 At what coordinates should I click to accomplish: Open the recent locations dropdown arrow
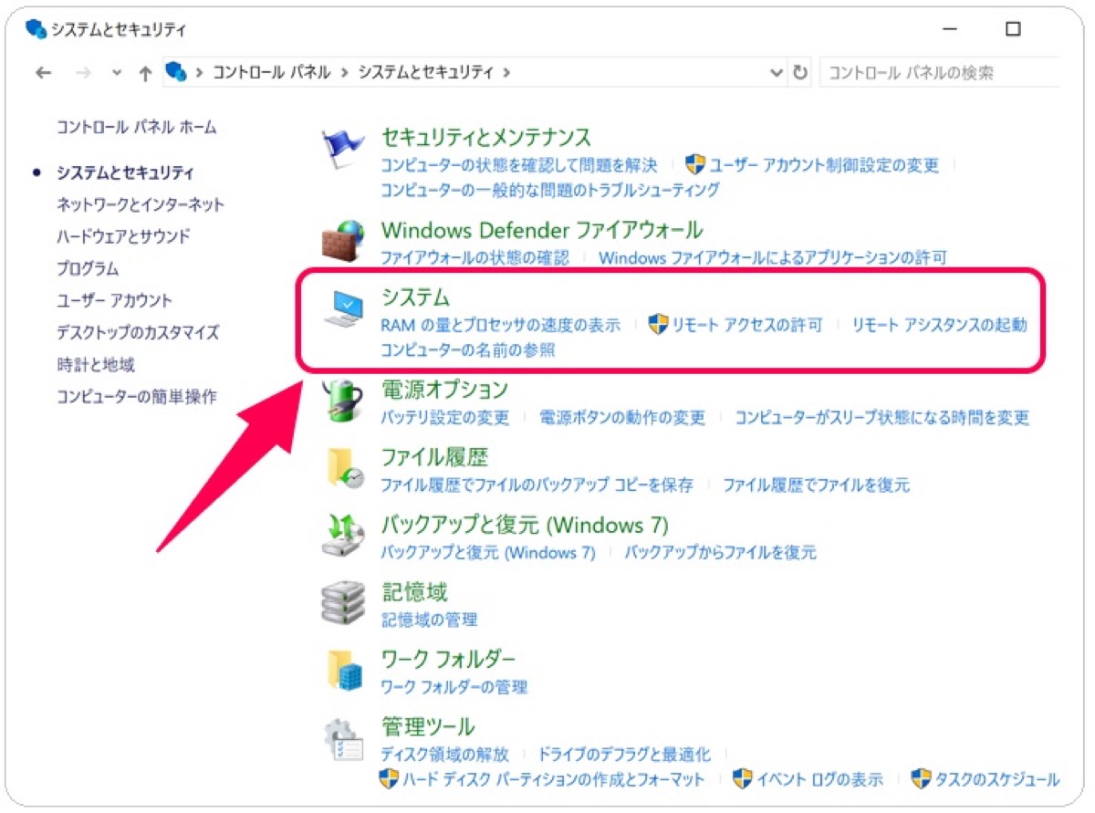tap(116, 73)
